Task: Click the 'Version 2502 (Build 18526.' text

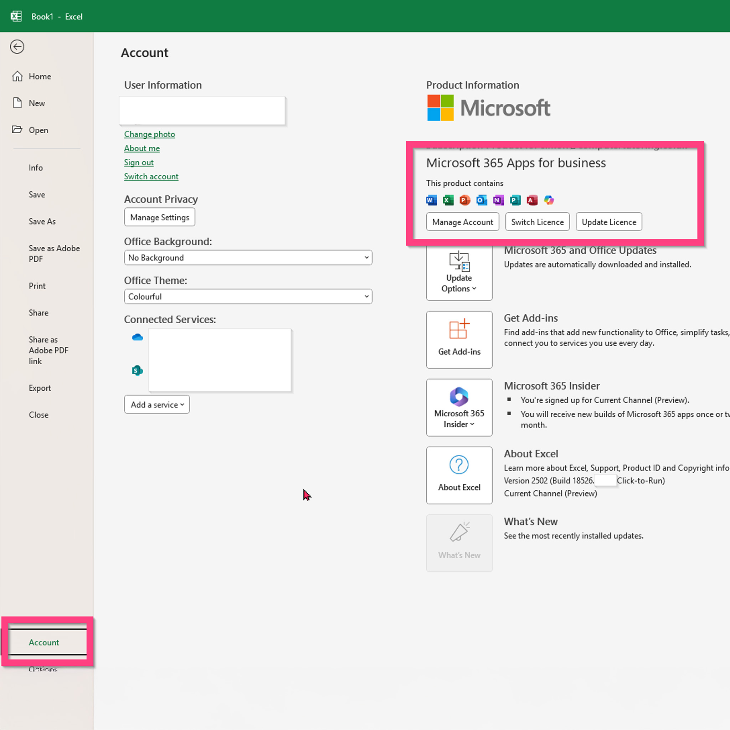Action: pyautogui.click(x=549, y=480)
